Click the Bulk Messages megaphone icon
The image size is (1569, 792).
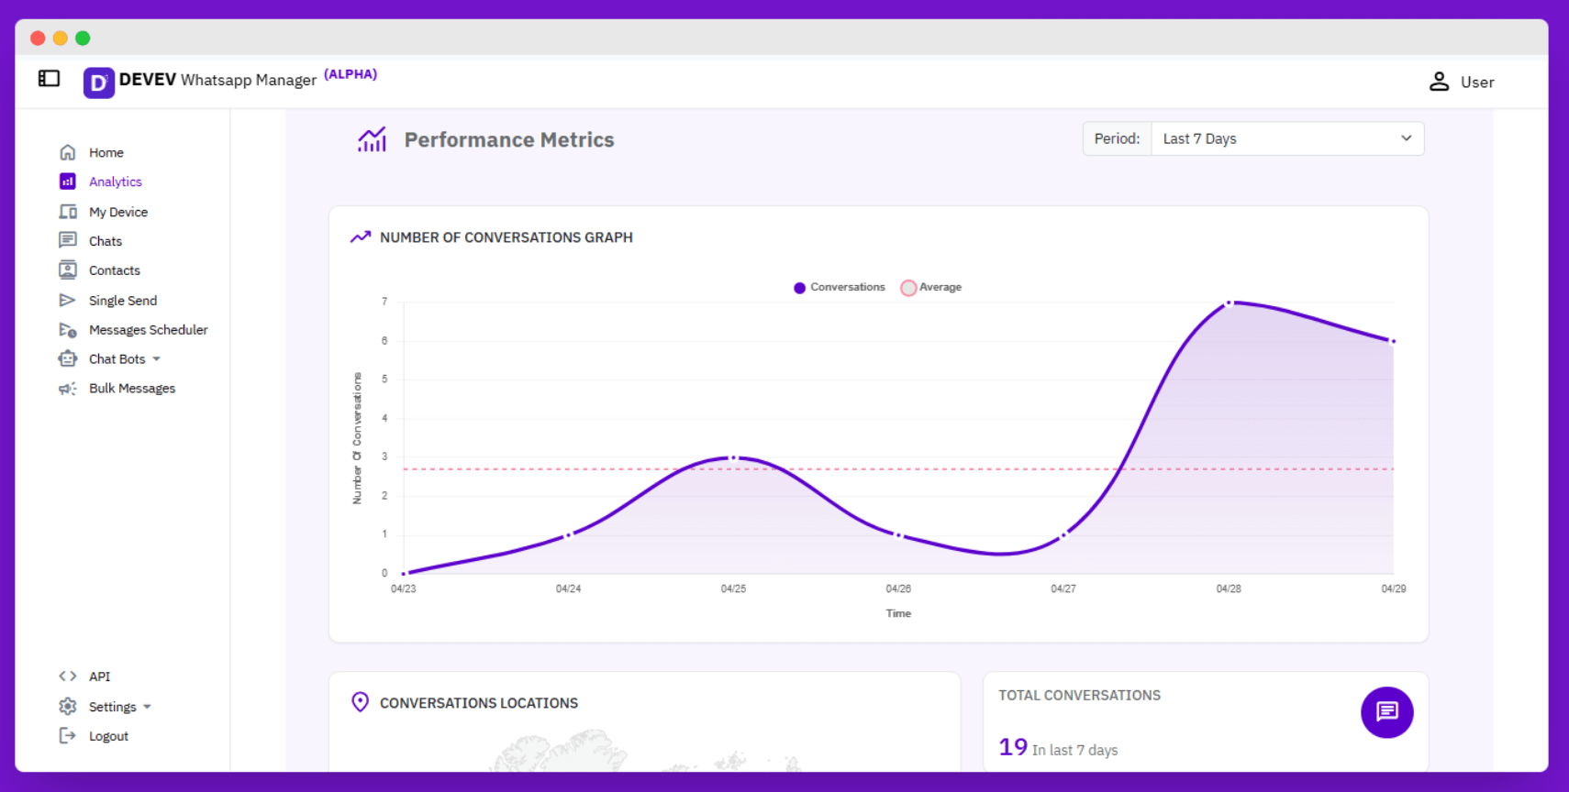[x=68, y=389]
